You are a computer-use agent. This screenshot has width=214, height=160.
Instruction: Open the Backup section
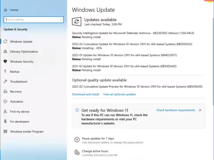point(15,71)
